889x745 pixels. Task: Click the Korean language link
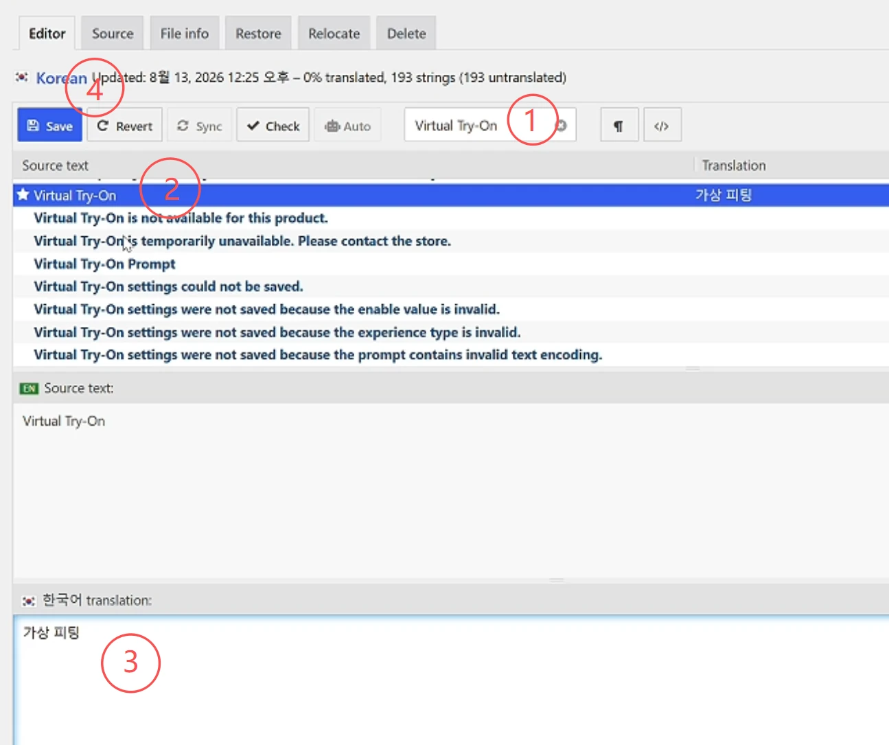(x=61, y=78)
